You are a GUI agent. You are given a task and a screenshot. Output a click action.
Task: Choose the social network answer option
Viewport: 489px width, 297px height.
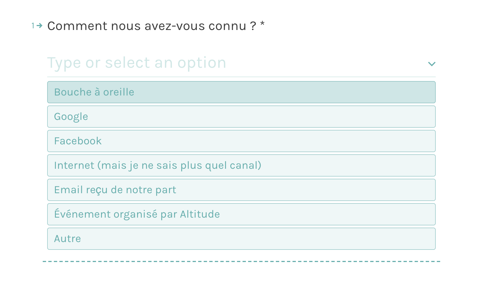click(241, 141)
